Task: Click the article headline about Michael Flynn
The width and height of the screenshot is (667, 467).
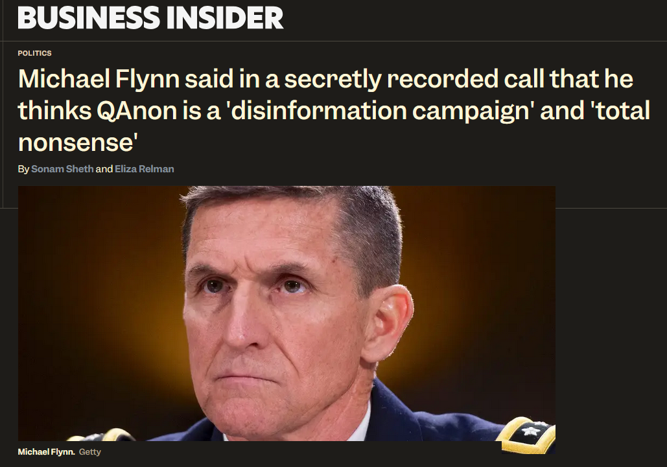Action: pos(334,110)
